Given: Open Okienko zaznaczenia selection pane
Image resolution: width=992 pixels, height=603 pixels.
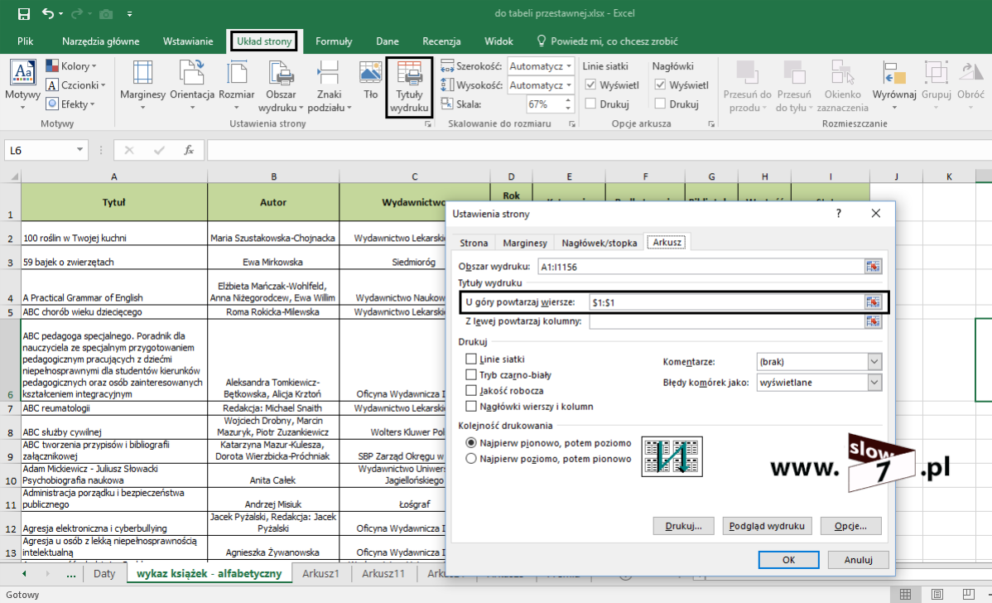Looking at the screenshot, I should pos(842,87).
